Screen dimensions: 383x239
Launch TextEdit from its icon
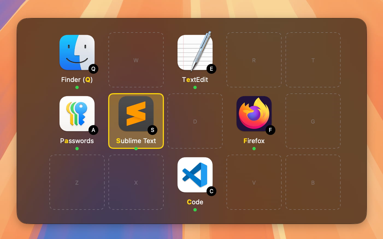coord(195,52)
